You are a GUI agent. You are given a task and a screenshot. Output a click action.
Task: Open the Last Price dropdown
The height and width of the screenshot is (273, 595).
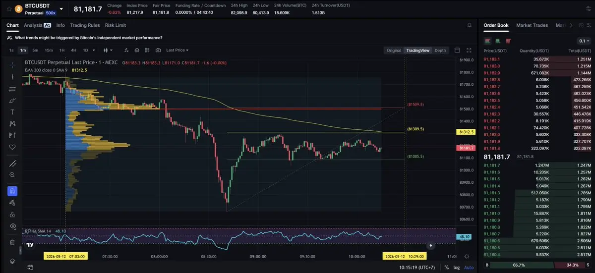(x=178, y=50)
